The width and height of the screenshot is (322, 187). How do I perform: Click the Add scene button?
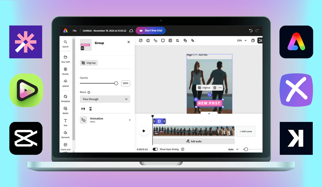[246, 131]
